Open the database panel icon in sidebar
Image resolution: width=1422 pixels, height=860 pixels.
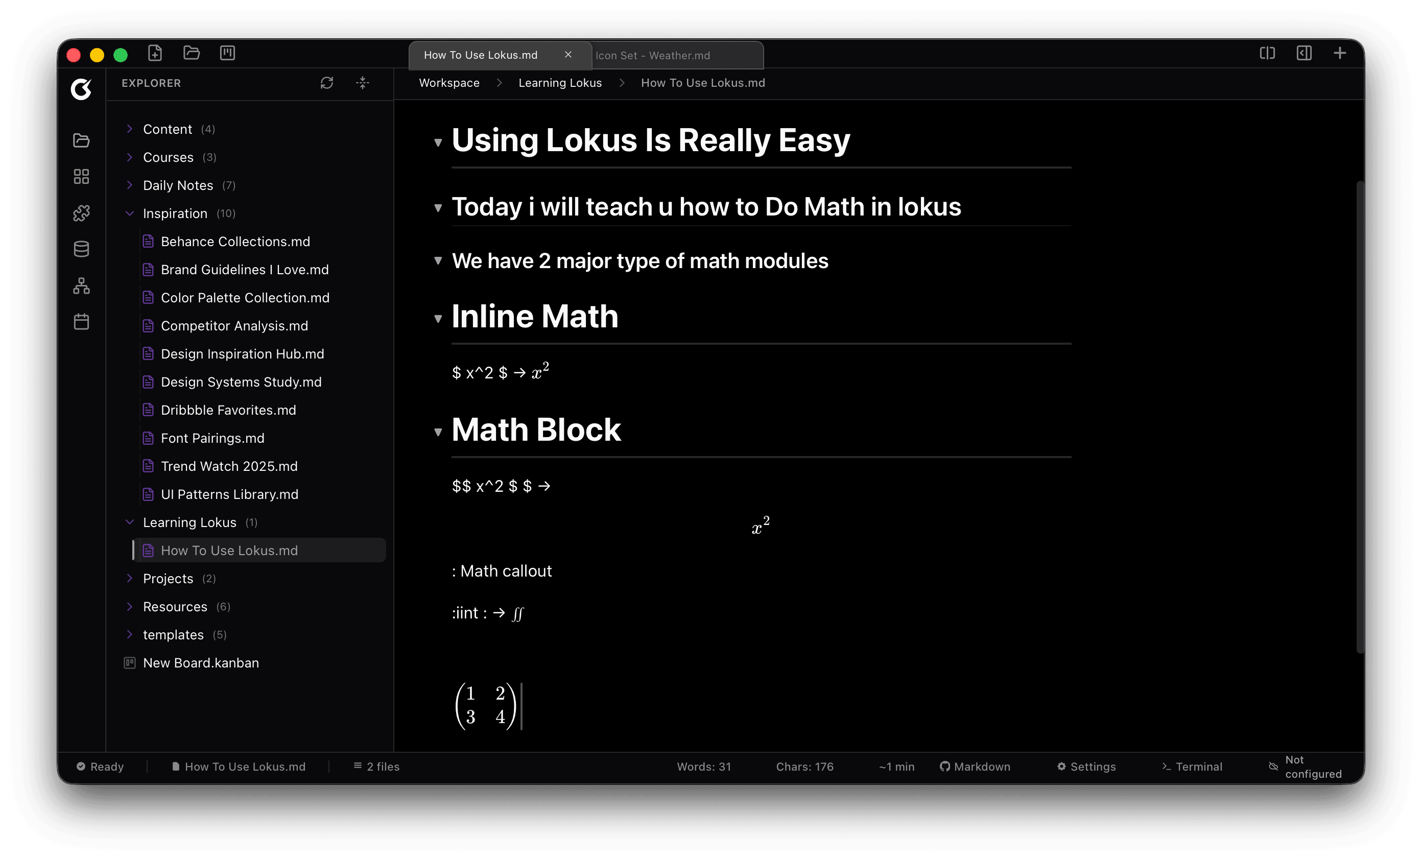81,249
